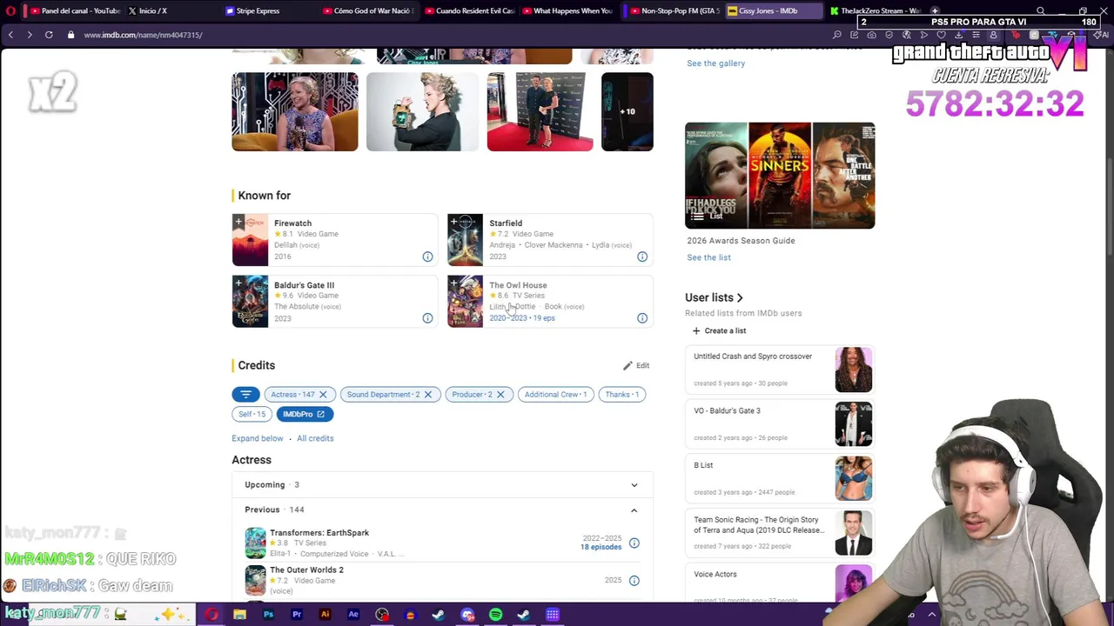
Task: Open the Filter credits icon button
Action: (245, 394)
